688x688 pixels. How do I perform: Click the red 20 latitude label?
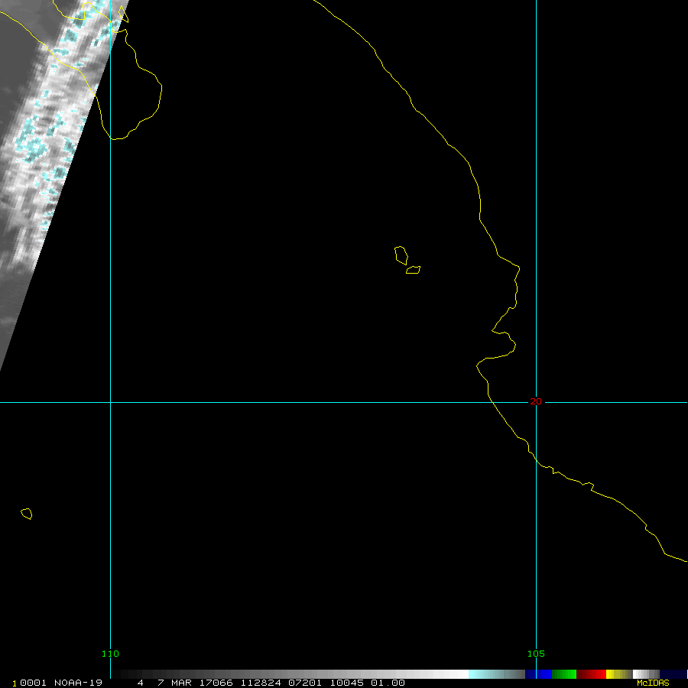click(x=535, y=401)
